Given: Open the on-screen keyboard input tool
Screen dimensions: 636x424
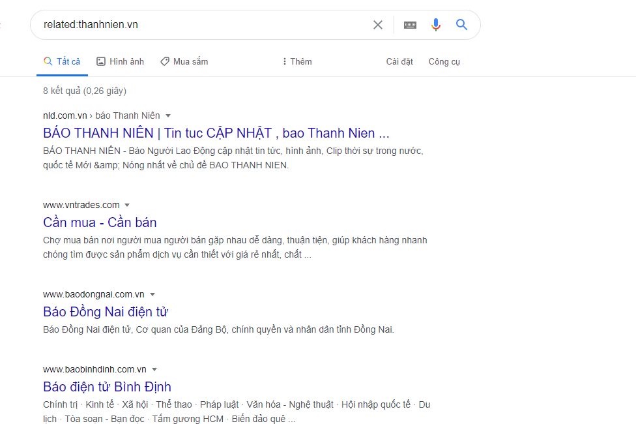Looking at the screenshot, I should click(410, 25).
